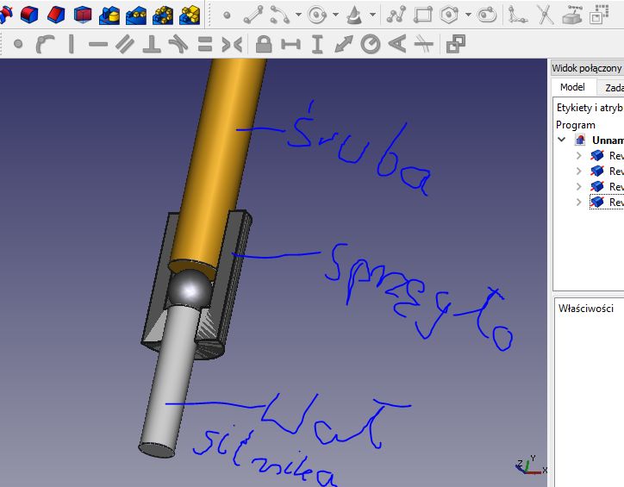Apply the Perpendicular constraint

pos(152,44)
